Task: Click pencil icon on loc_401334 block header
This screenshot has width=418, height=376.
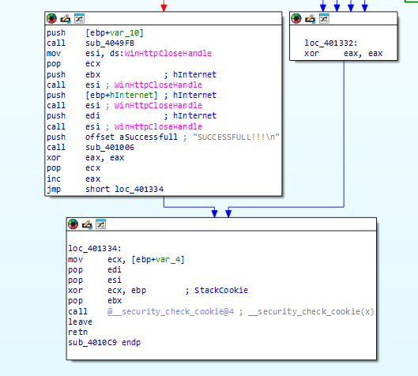Action: 87,224
